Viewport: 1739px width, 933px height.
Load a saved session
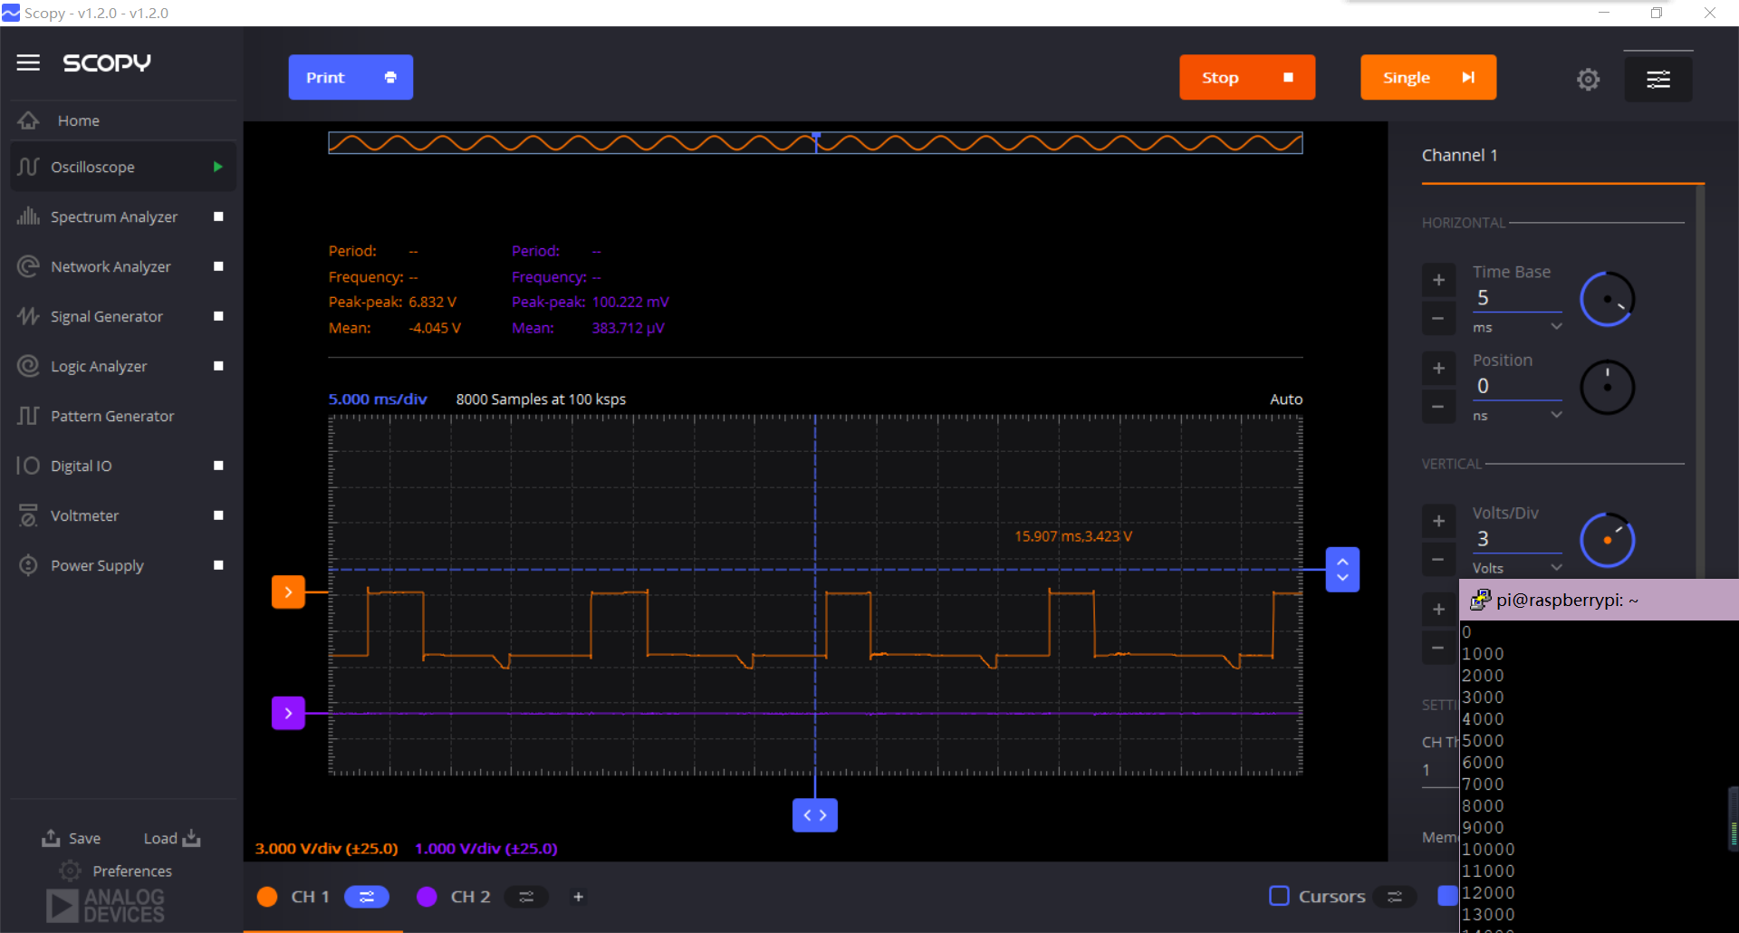tap(172, 838)
